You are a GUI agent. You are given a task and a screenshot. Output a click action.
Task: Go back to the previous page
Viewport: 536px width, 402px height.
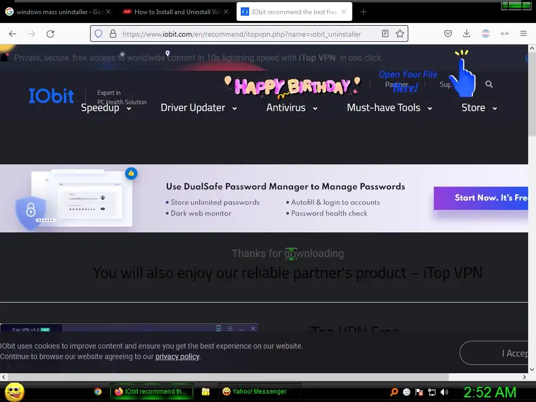(x=13, y=34)
